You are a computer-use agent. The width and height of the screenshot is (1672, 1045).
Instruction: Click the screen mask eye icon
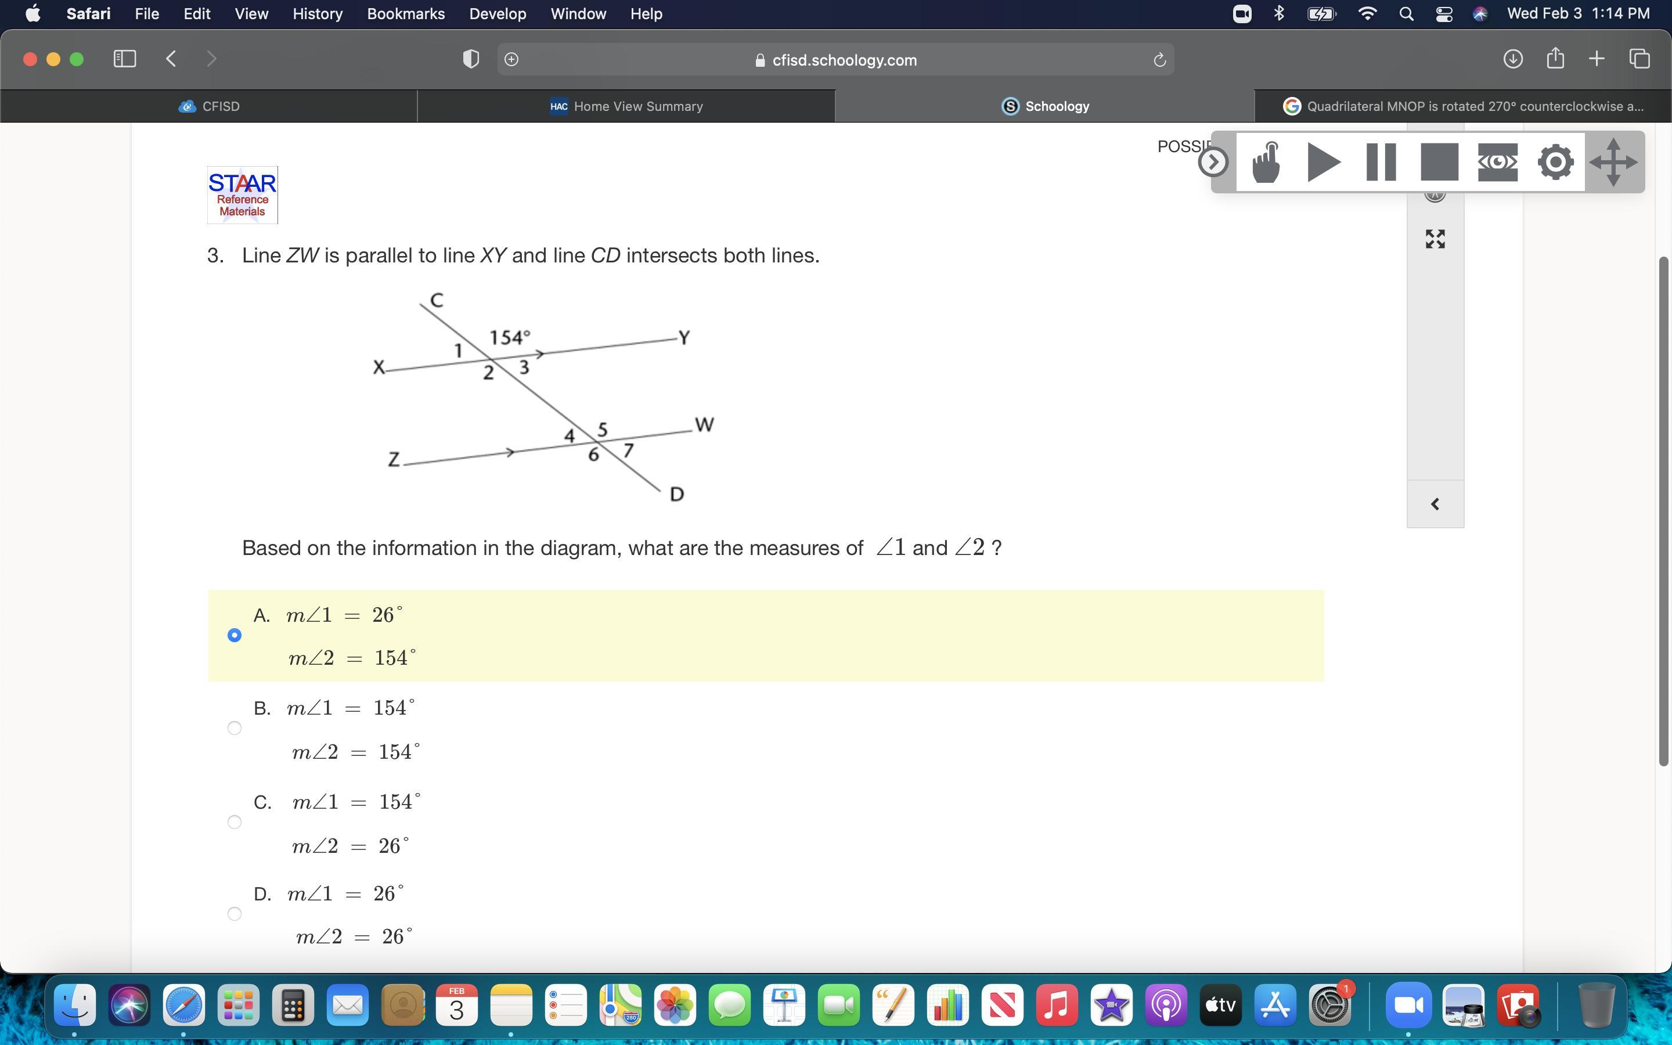click(1497, 163)
